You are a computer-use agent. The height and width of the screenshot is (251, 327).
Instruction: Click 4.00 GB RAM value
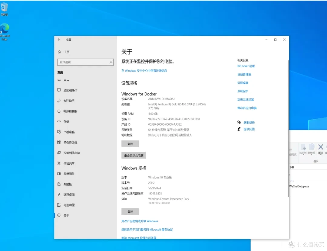[x=153, y=114]
